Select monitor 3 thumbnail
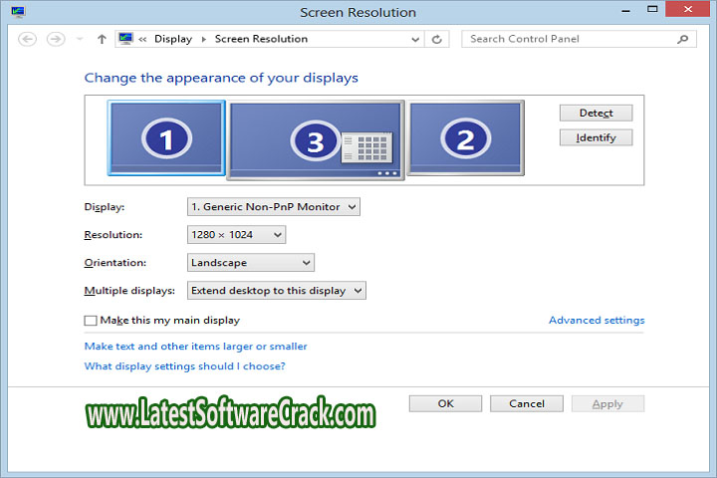717x478 pixels. [x=316, y=140]
